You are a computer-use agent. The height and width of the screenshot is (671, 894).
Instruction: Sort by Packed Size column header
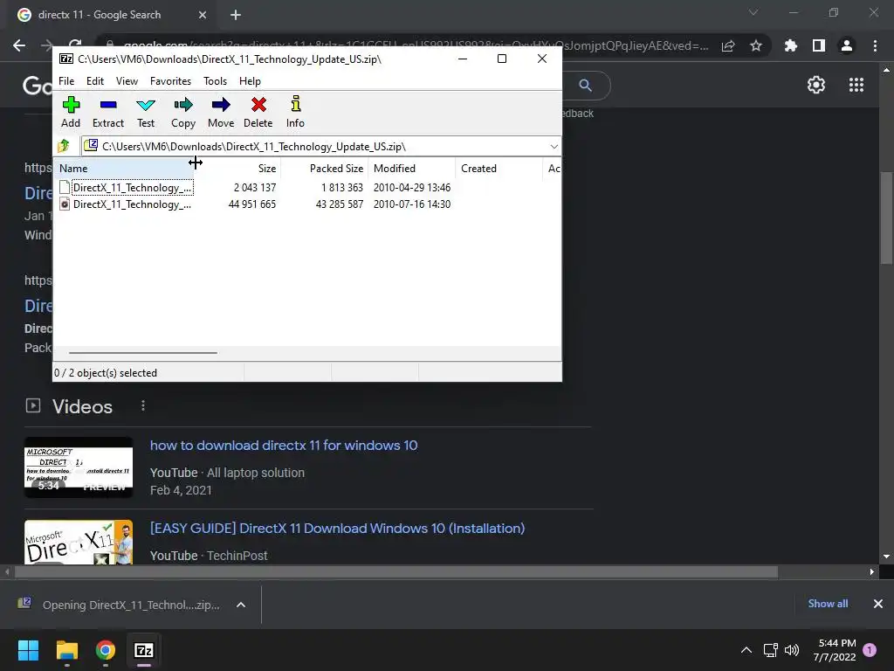(x=325, y=169)
